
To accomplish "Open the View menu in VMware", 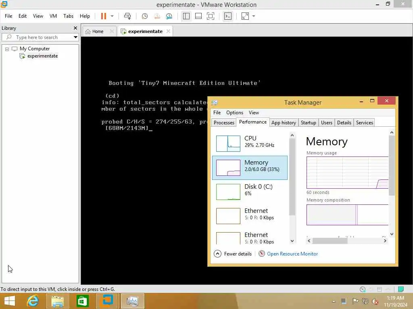I will (x=38, y=16).
